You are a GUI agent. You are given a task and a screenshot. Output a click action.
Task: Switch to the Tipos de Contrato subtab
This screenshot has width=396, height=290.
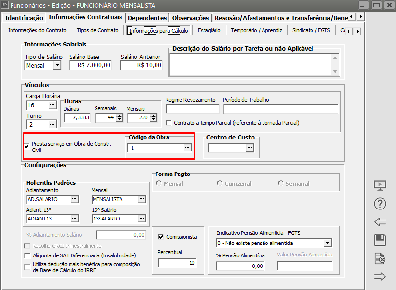coord(97,30)
